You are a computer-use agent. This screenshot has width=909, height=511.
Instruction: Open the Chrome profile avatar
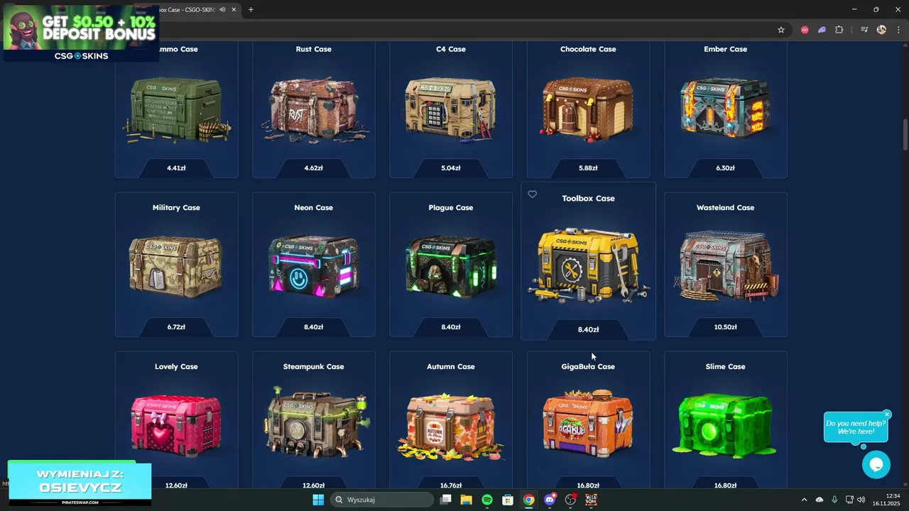(x=881, y=30)
